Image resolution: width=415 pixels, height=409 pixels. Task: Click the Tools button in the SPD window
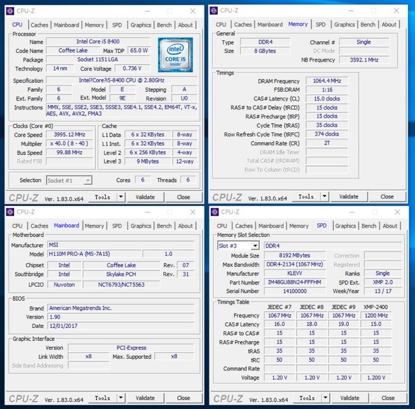point(307,398)
